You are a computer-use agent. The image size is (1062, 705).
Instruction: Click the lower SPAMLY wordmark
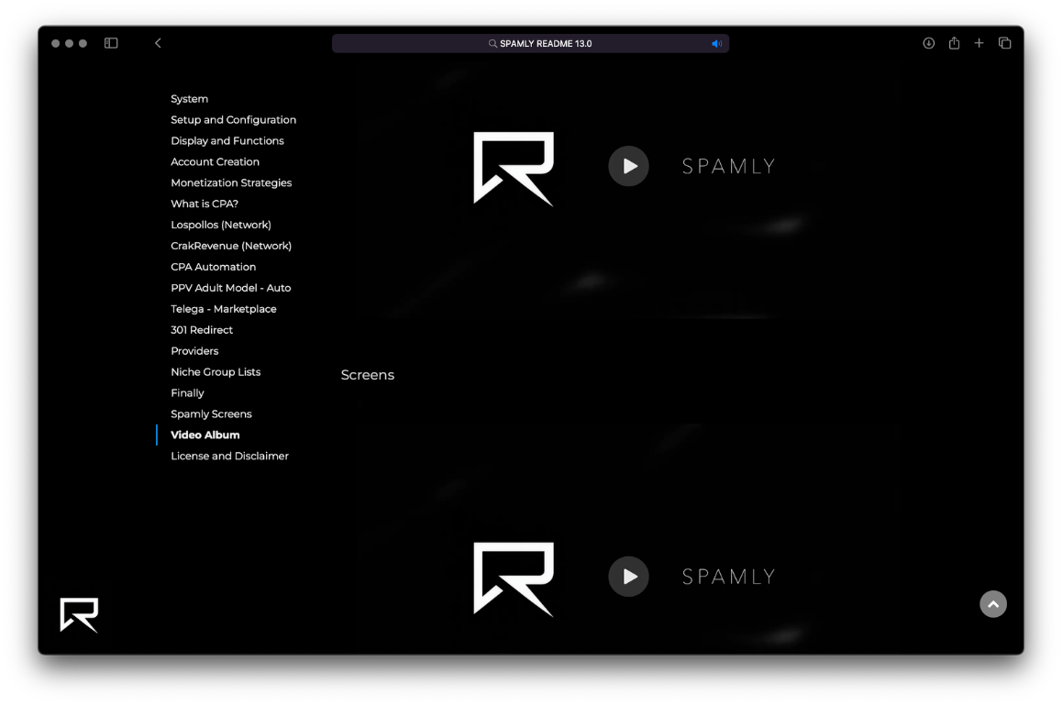[x=729, y=577]
